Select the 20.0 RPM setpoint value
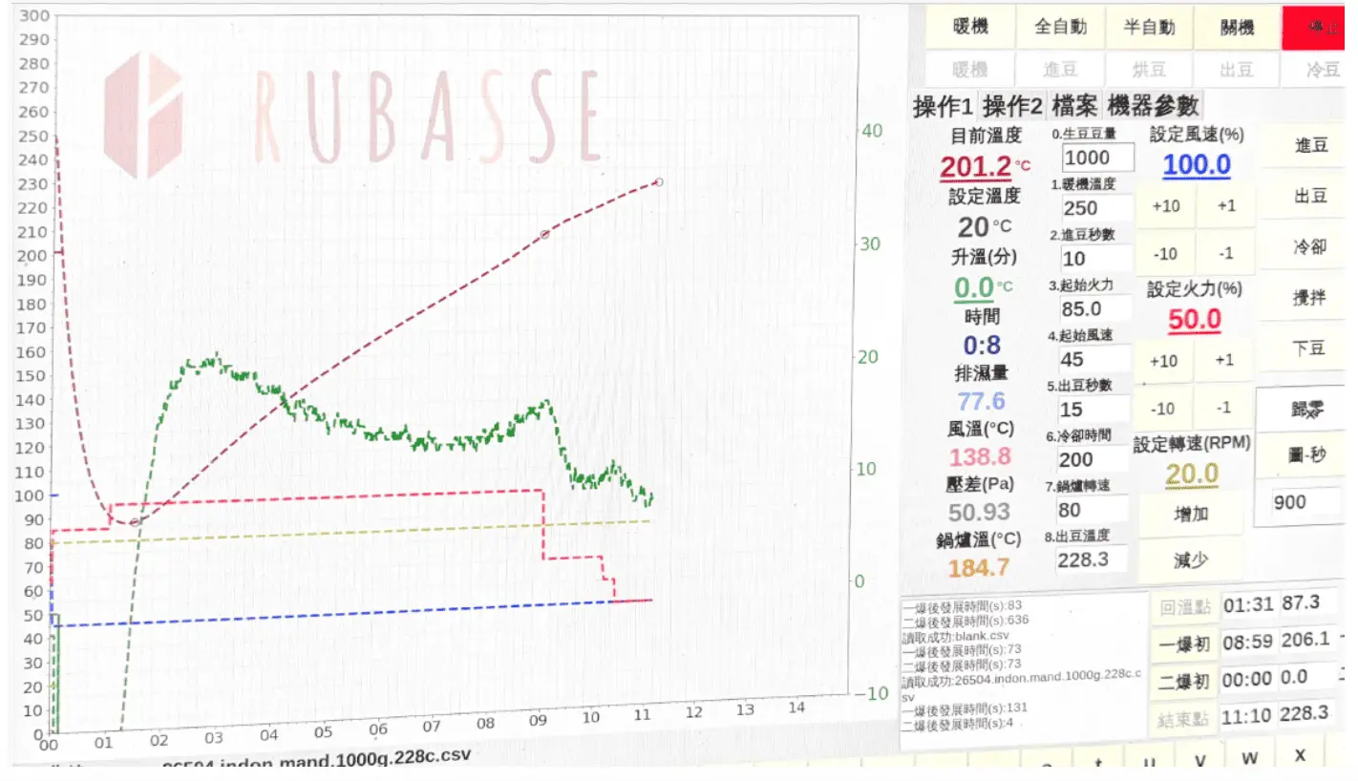This screenshot has height=781, width=1358. click(1190, 474)
